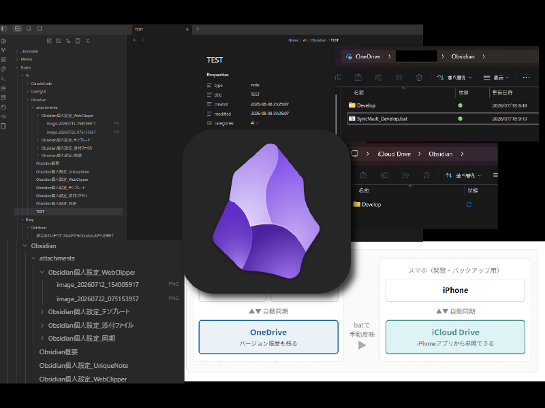545x408 pixels.
Task: Click the PC monitor icon in iCloud address bar
Action: click(354, 154)
